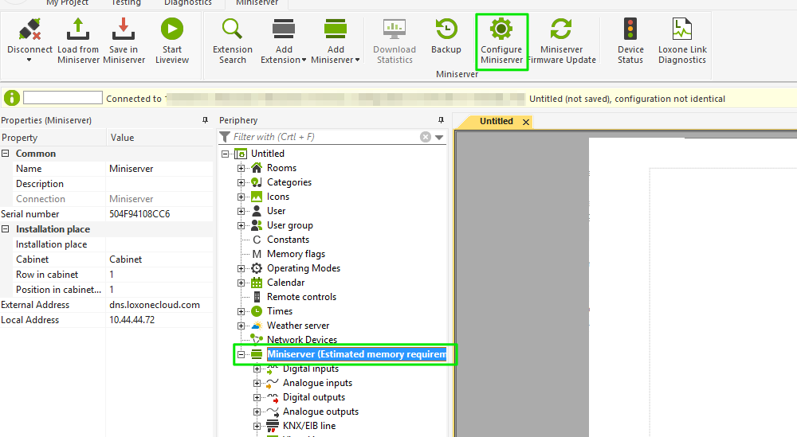Collapse the Untitled root tree node

(x=226, y=154)
